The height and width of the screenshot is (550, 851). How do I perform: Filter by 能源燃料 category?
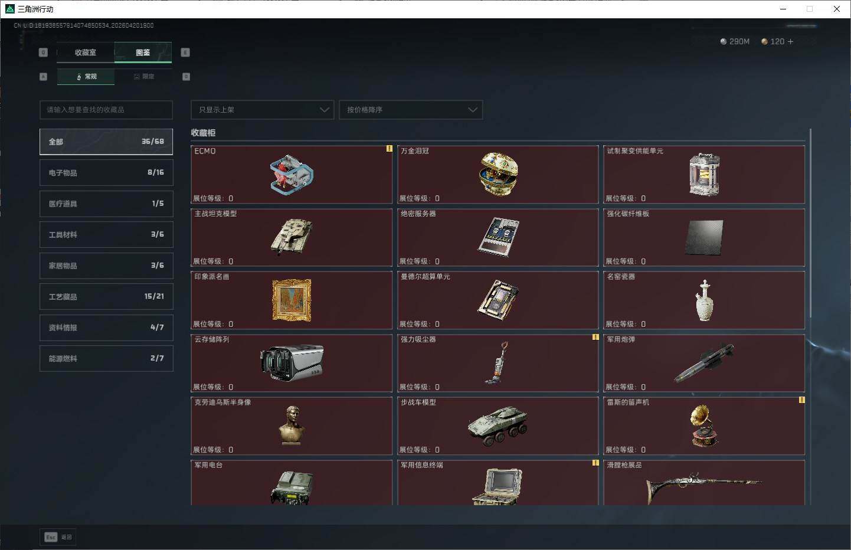click(x=106, y=358)
